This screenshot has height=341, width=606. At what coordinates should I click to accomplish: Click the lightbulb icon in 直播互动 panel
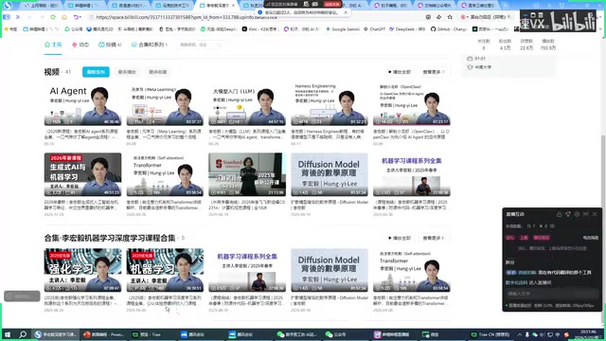pyautogui.click(x=568, y=214)
